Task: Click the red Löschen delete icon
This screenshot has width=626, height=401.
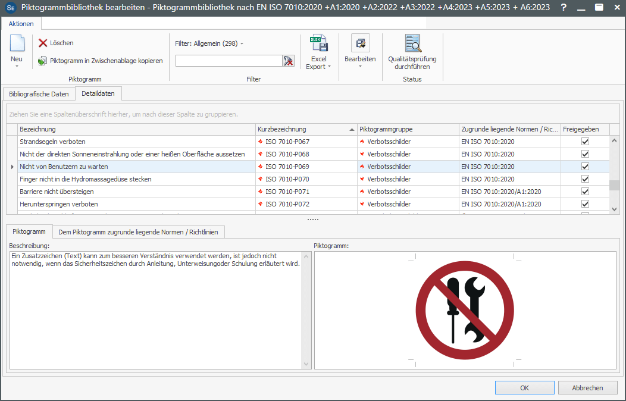Action: click(x=43, y=43)
